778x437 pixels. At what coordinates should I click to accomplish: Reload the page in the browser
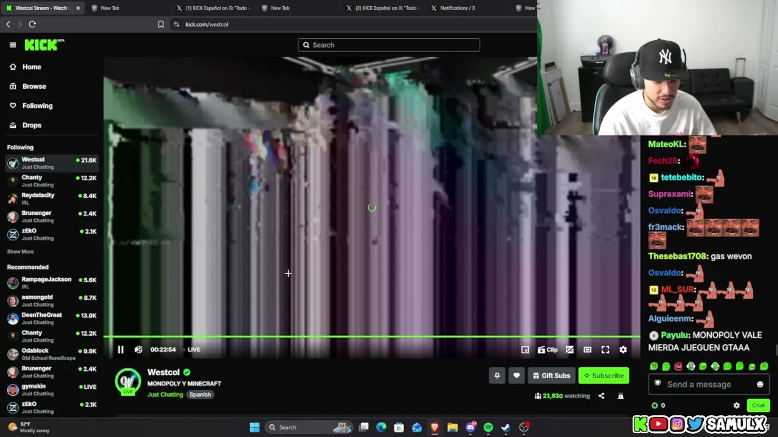pyautogui.click(x=32, y=24)
